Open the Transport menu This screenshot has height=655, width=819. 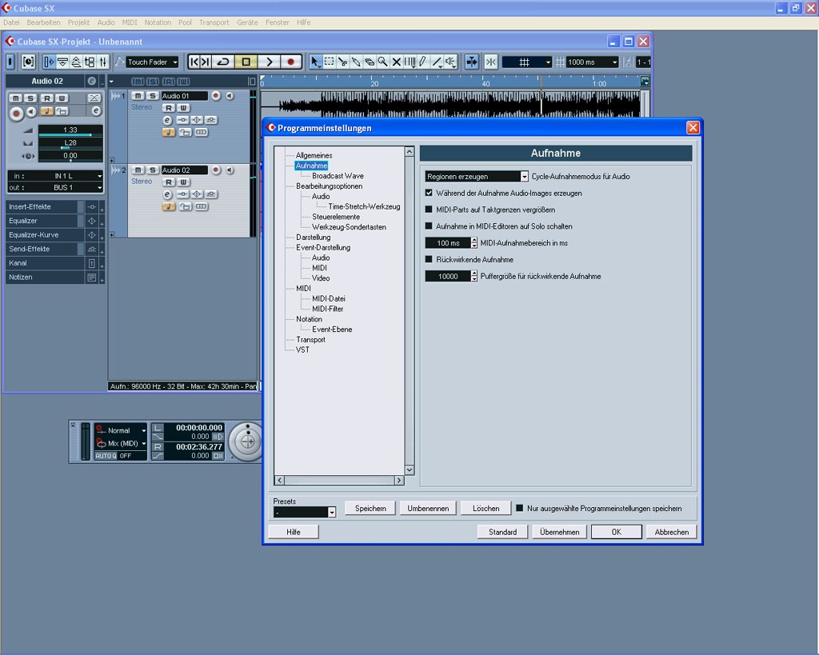click(214, 22)
